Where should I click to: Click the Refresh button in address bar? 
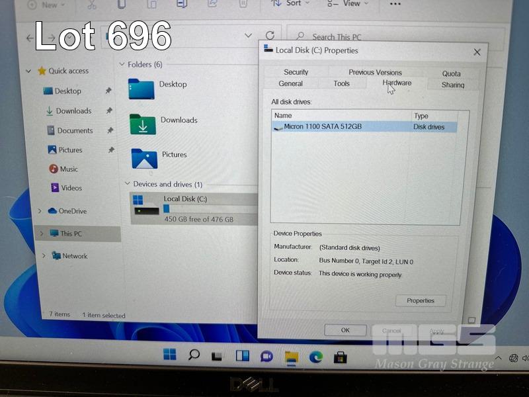pyautogui.click(x=270, y=36)
